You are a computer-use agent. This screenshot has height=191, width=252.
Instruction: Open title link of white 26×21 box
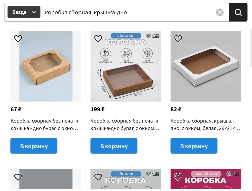pos(205,125)
